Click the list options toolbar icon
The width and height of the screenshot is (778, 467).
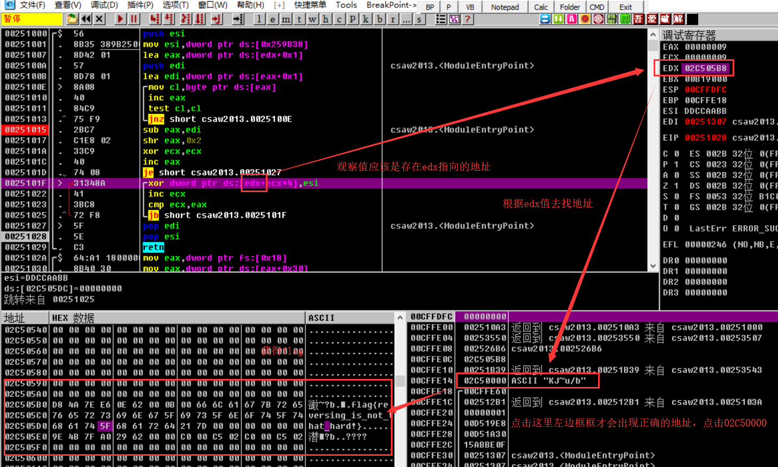coord(441,19)
